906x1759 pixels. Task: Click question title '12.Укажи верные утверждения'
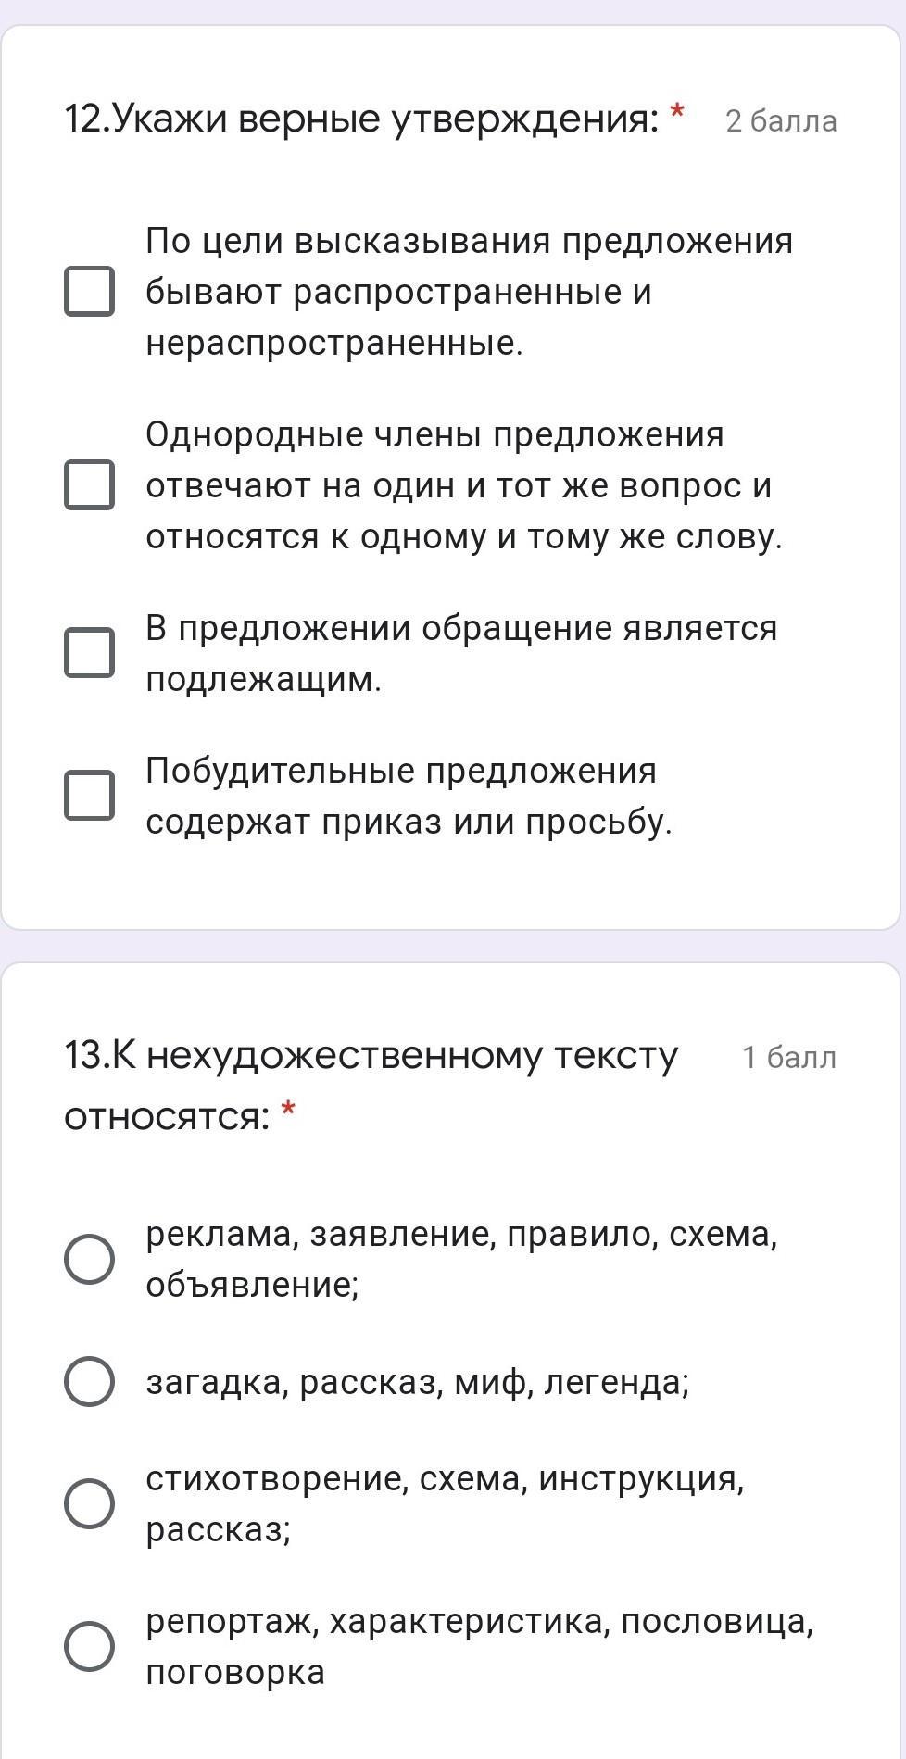coord(361,119)
